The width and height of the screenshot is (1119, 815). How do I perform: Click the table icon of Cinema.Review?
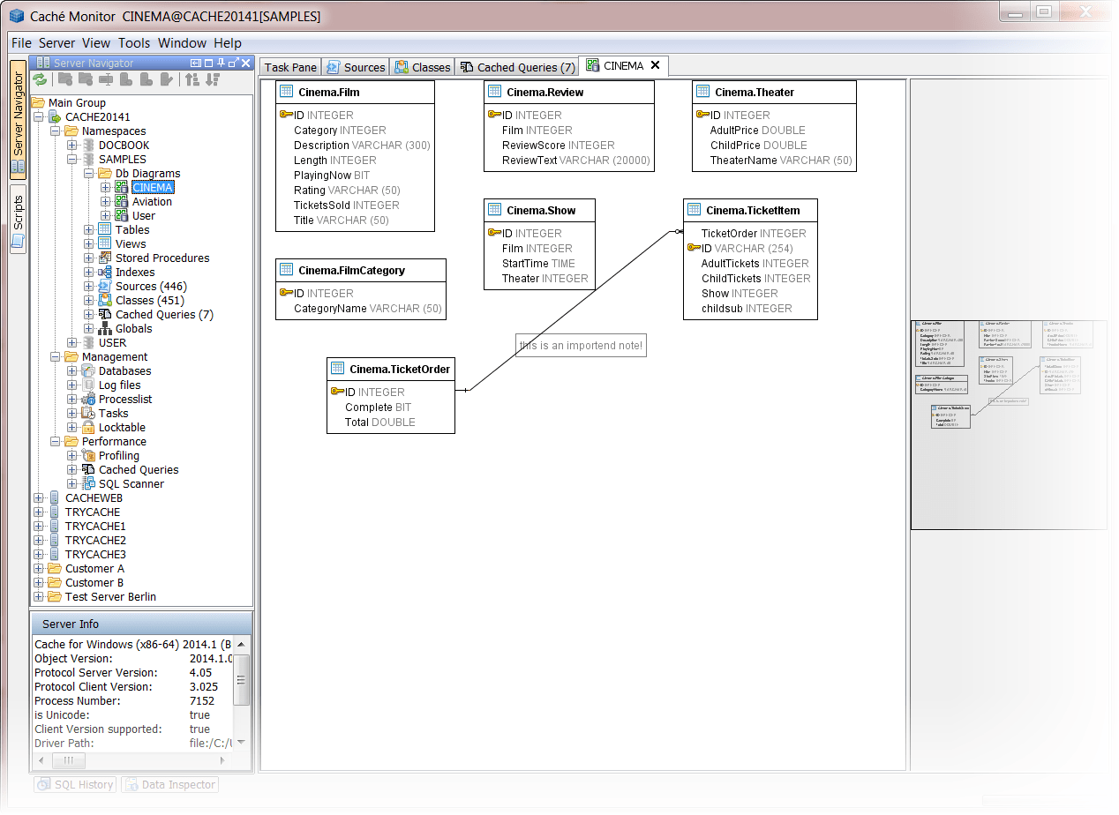point(495,92)
